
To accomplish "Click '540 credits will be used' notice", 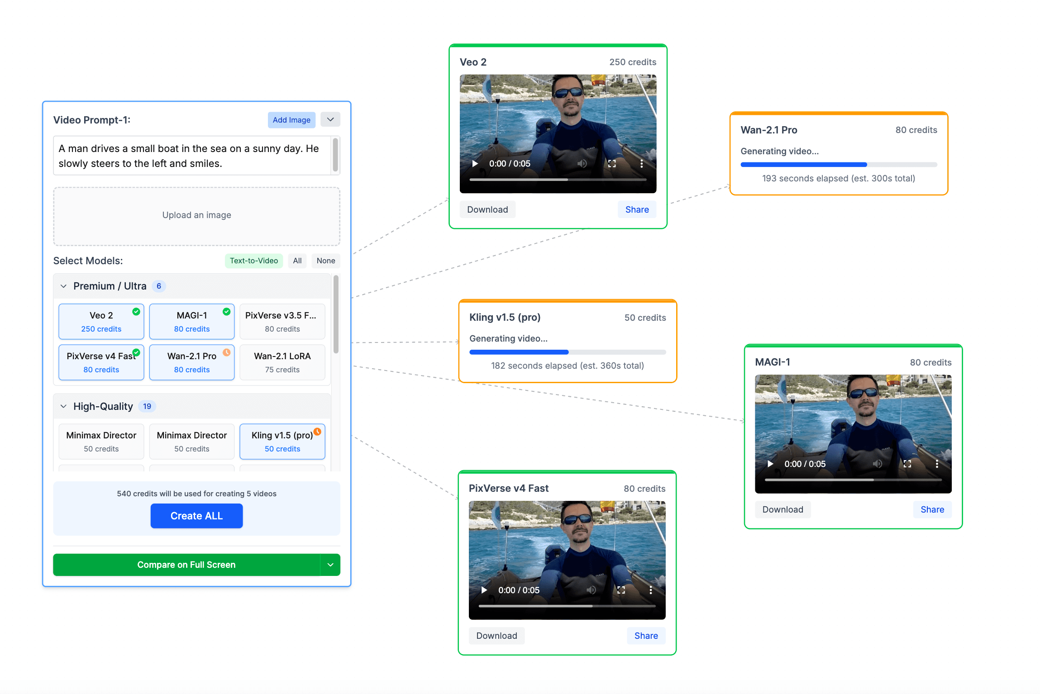I will (x=196, y=494).
